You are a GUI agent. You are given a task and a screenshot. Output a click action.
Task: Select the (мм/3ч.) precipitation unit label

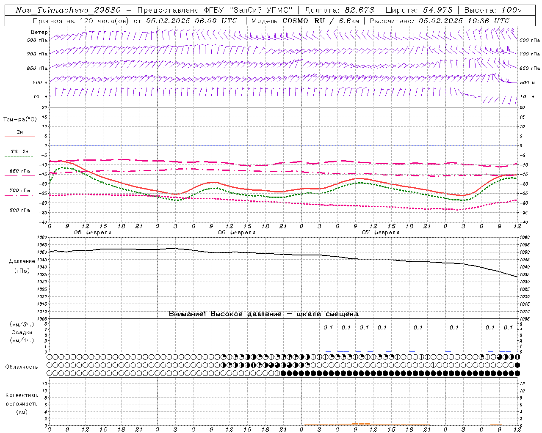[x=22, y=324]
